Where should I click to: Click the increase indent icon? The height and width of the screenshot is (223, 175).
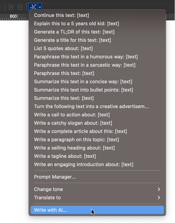point(20,7)
